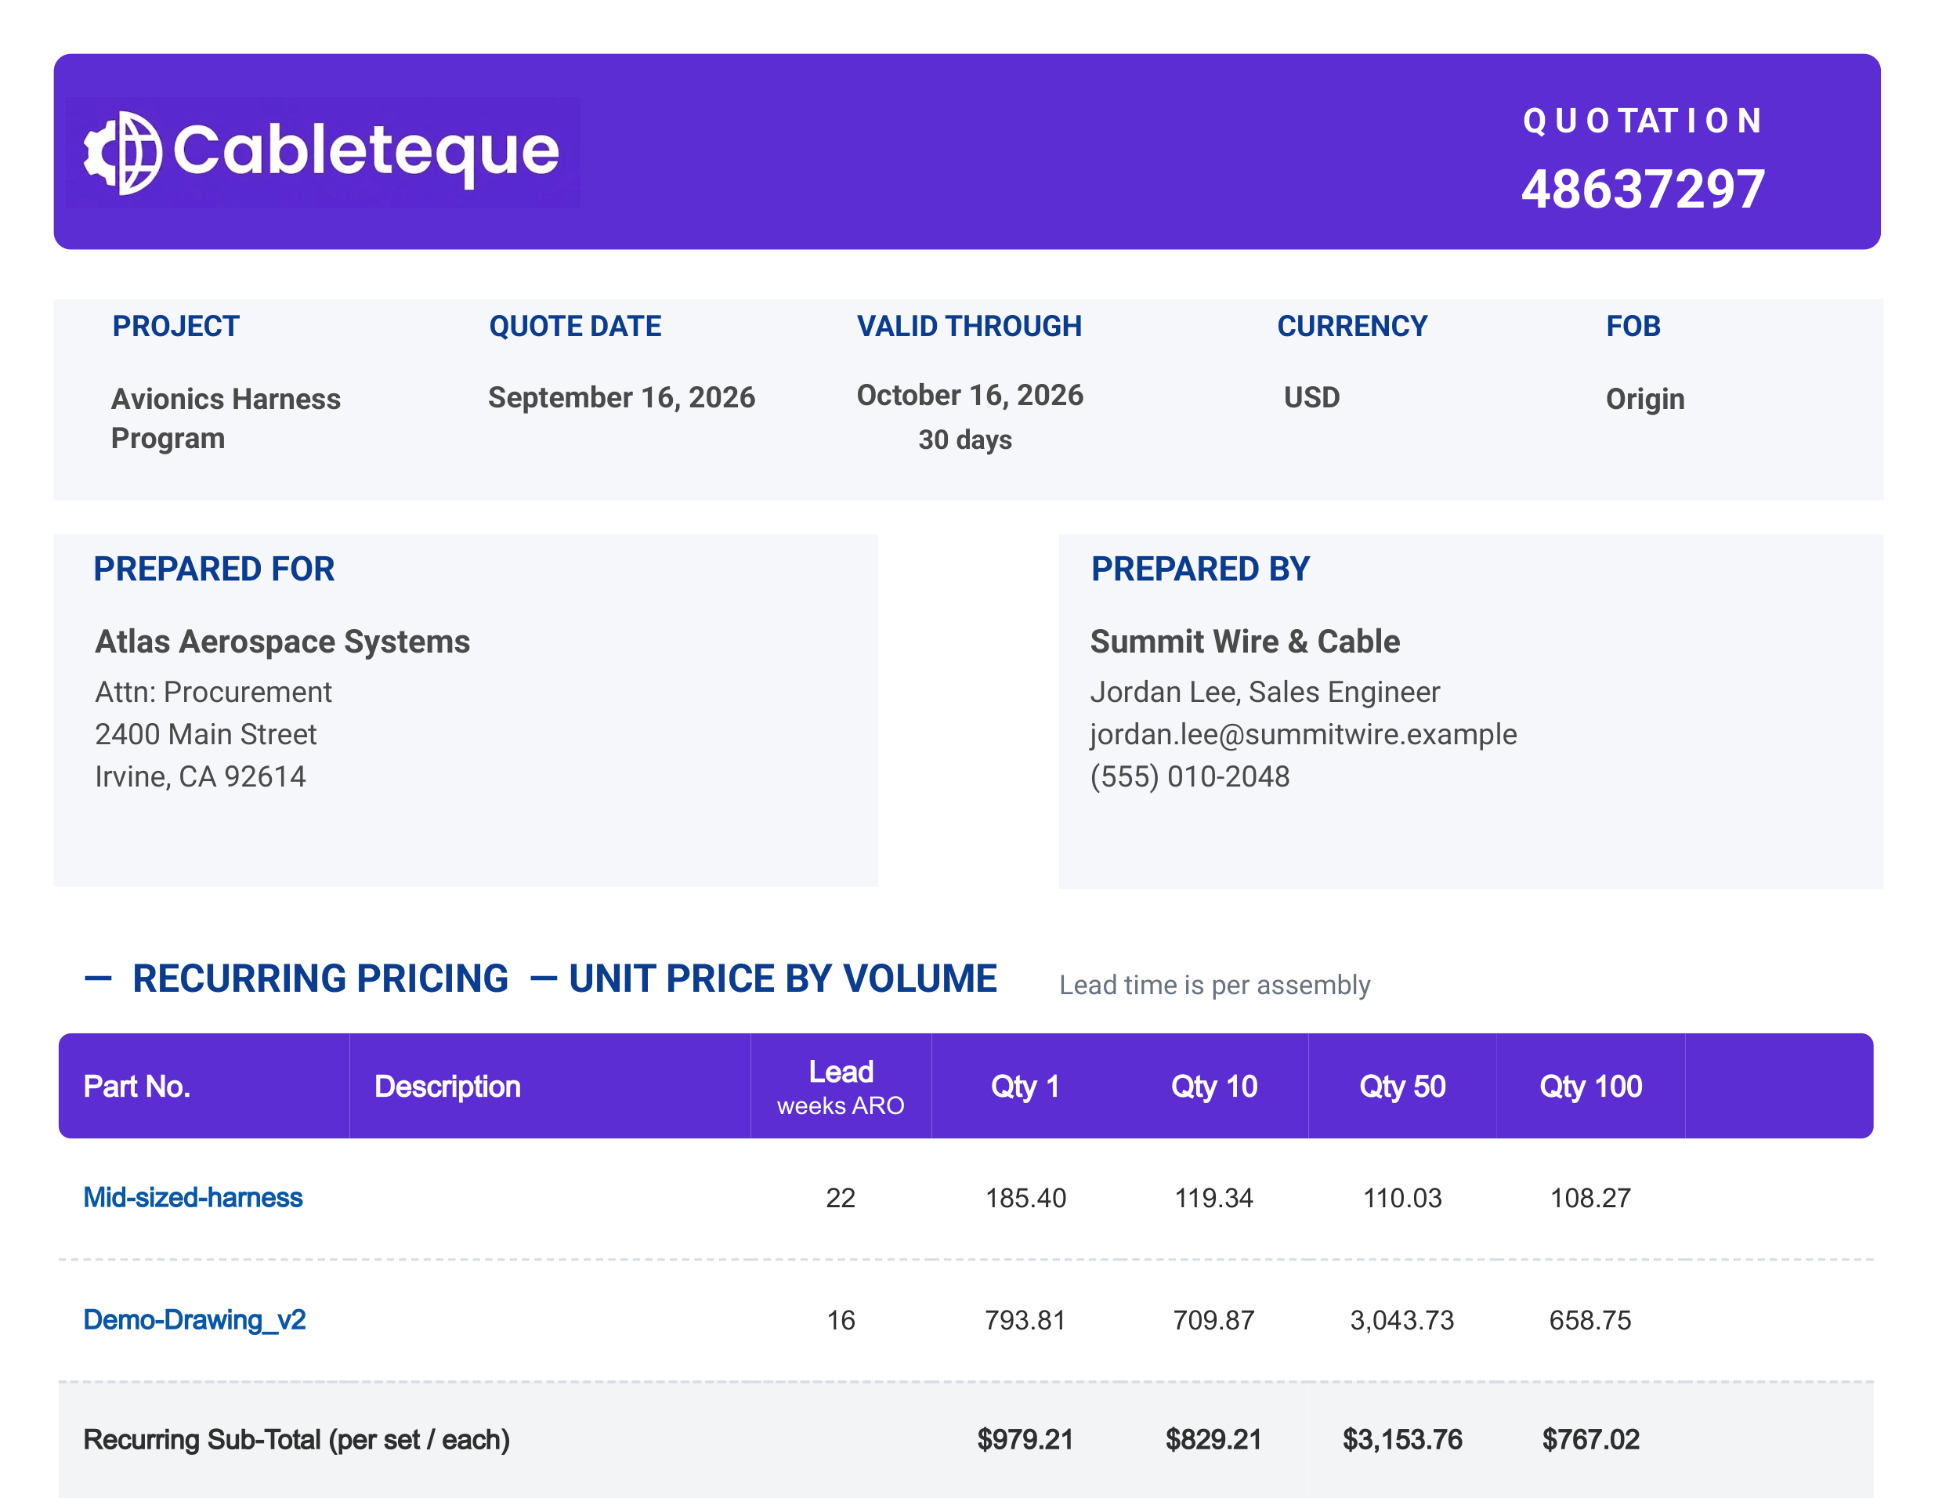This screenshot has width=1942, height=1512.
Task: Click the Qty 100 column header
Action: (x=1591, y=1086)
